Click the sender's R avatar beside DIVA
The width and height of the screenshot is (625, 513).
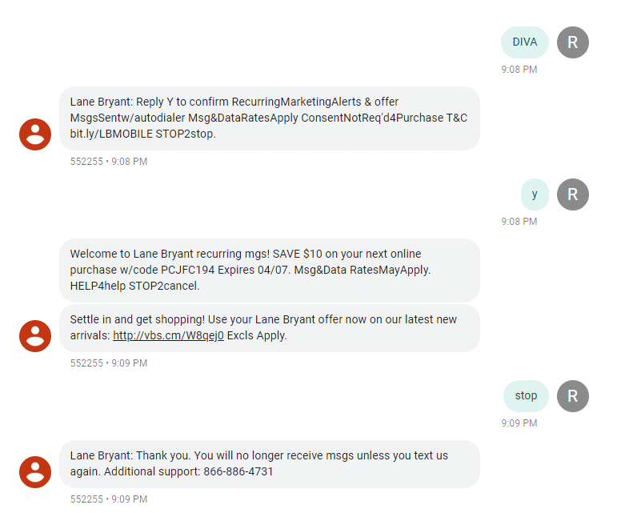point(572,42)
